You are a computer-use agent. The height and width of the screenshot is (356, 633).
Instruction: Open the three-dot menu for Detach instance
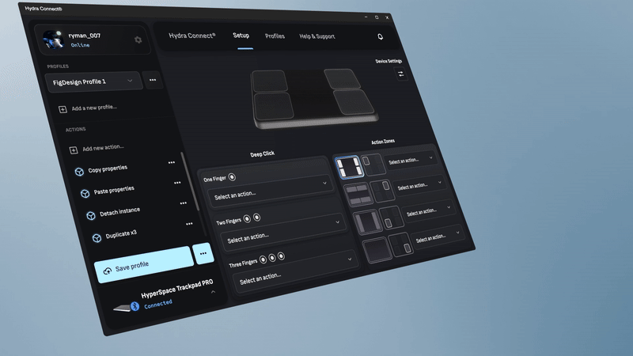tap(184, 203)
